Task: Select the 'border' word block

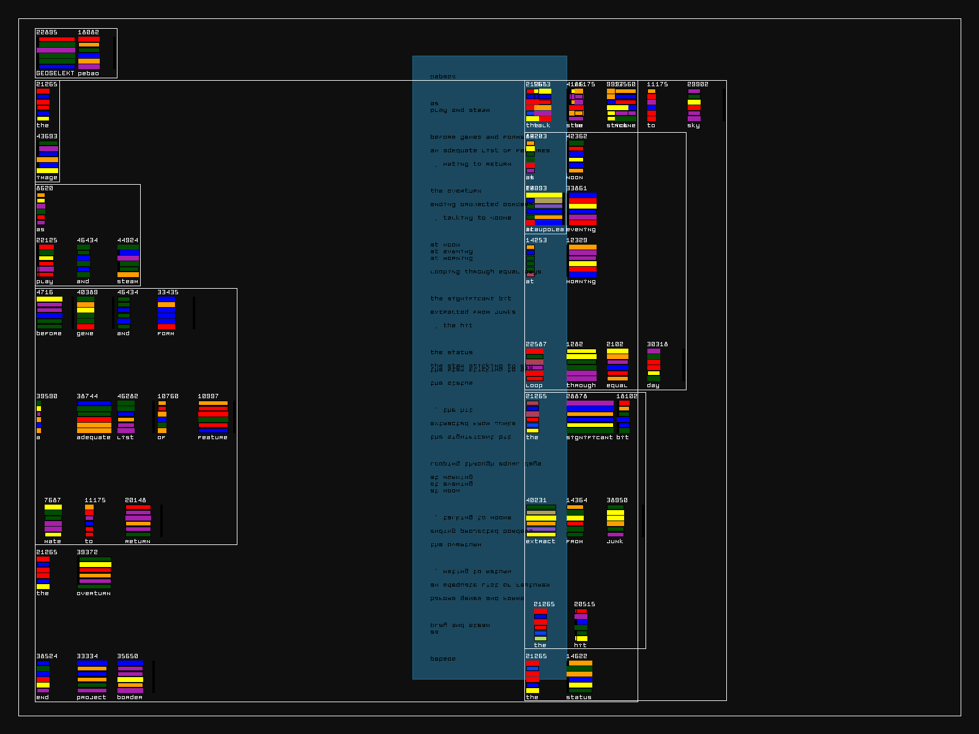Action: 130,677
